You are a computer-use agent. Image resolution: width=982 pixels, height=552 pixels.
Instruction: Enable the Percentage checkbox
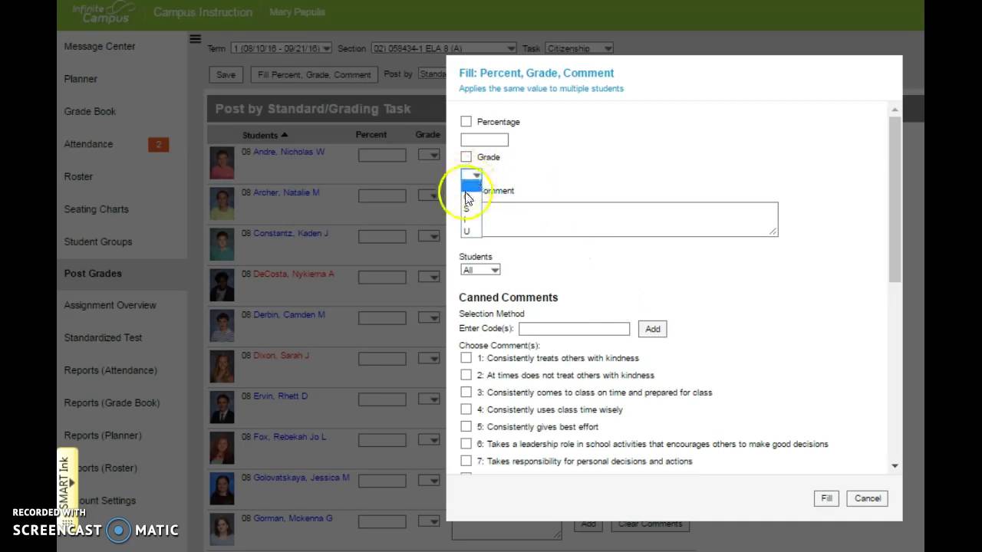(x=466, y=121)
